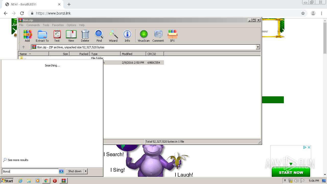Select the 69B0C554 CRC value
This screenshot has height=184, width=327.
tap(154, 63)
